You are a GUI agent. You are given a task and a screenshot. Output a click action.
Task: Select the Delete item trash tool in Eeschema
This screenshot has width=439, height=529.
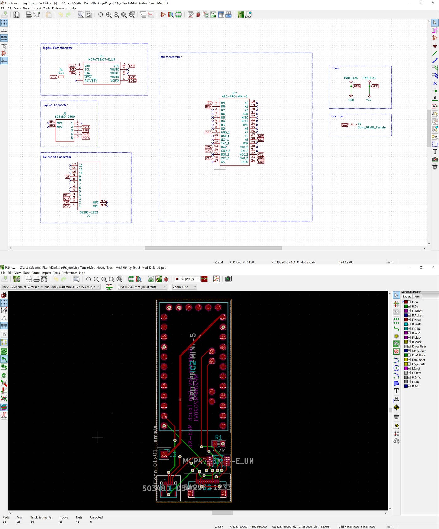(x=435, y=167)
